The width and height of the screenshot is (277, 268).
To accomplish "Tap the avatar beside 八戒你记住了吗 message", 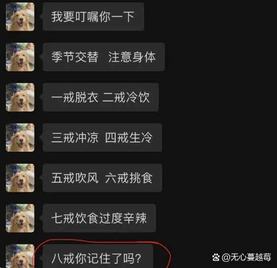I will 20,256.
